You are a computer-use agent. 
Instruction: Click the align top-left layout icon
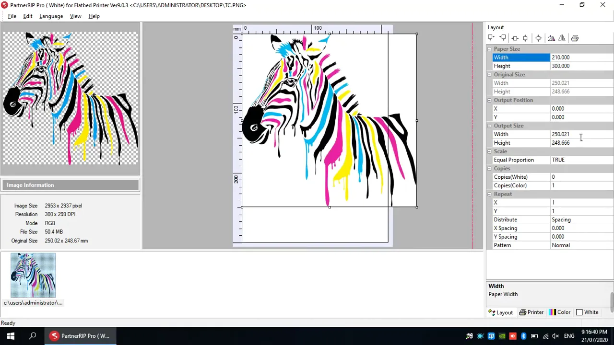(x=491, y=38)
